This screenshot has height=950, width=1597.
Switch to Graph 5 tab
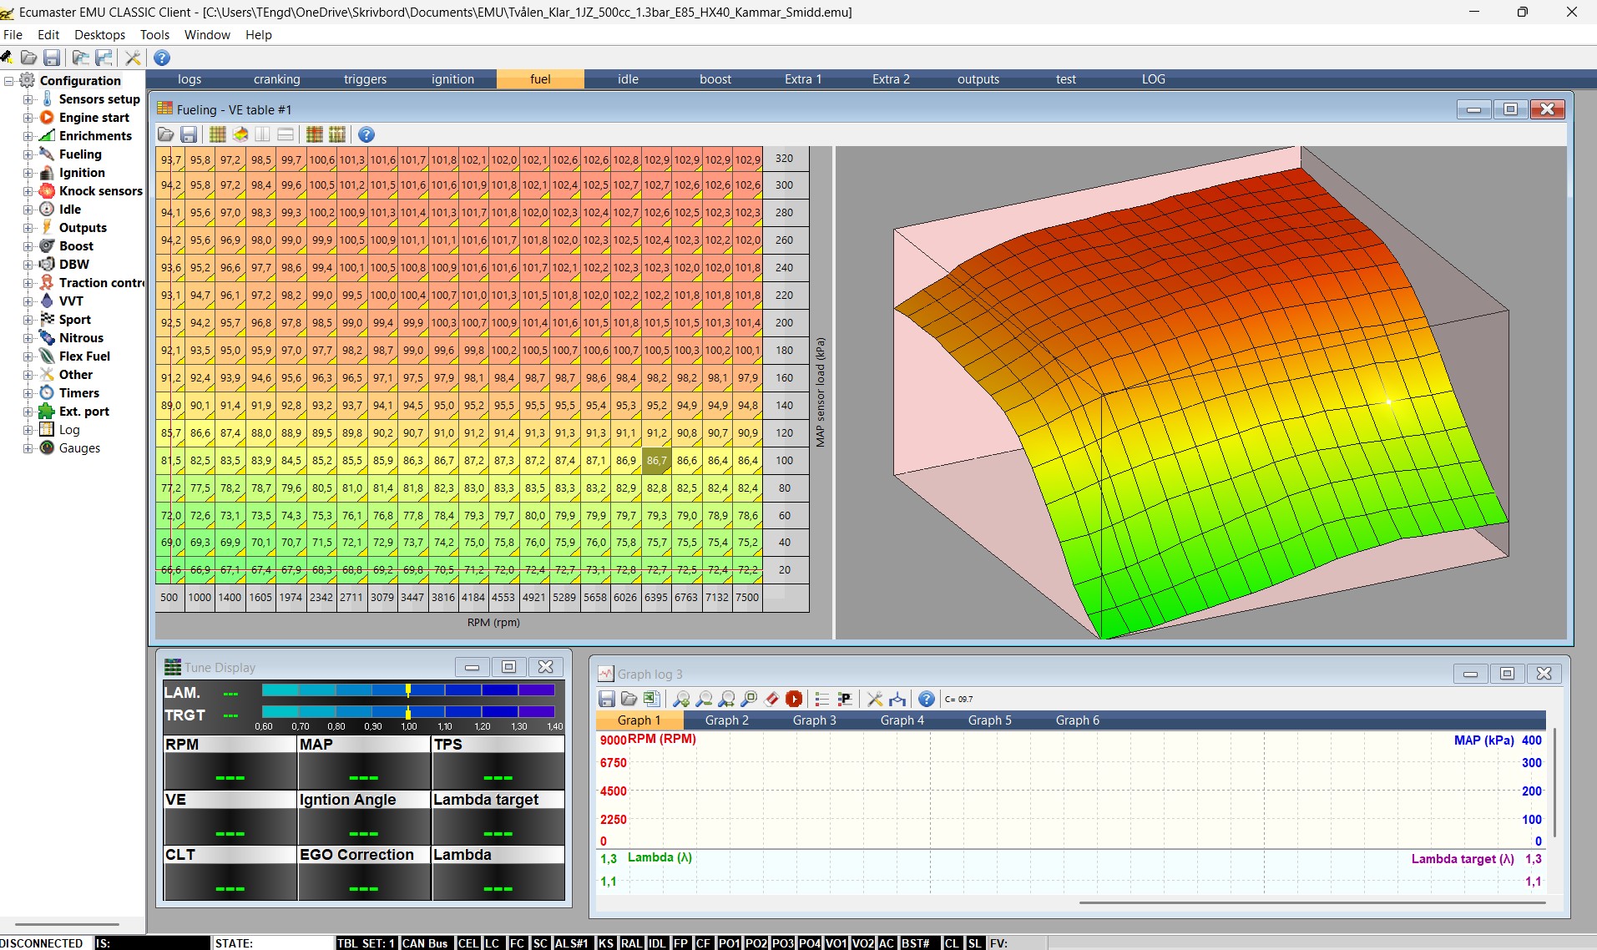click(990, 720)
